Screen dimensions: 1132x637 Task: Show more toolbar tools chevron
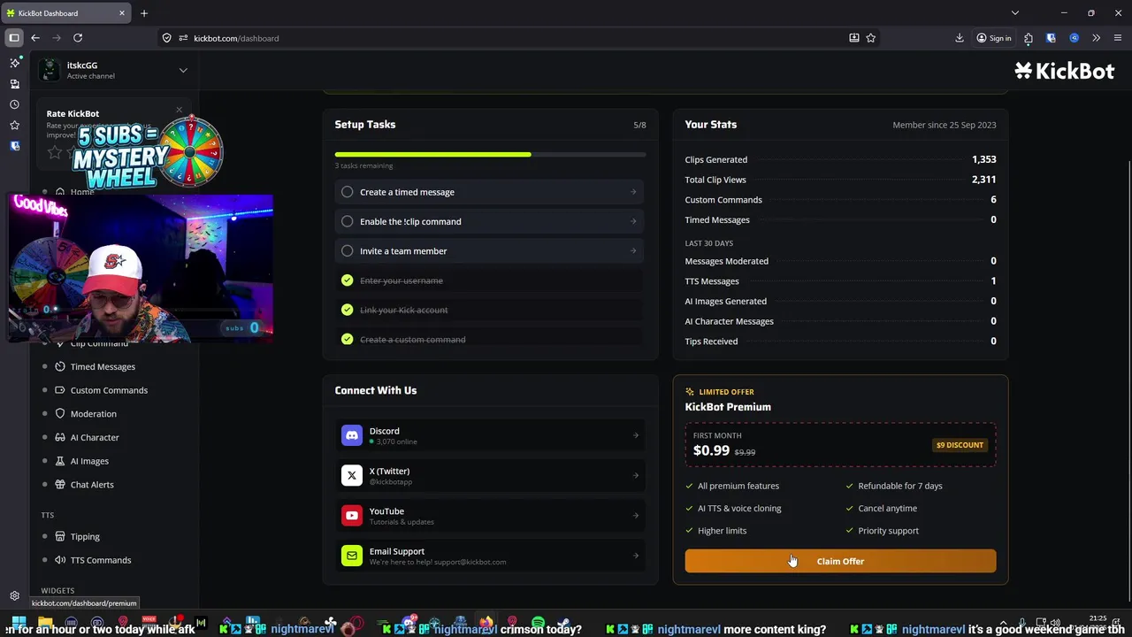(x=1097, y=38)
